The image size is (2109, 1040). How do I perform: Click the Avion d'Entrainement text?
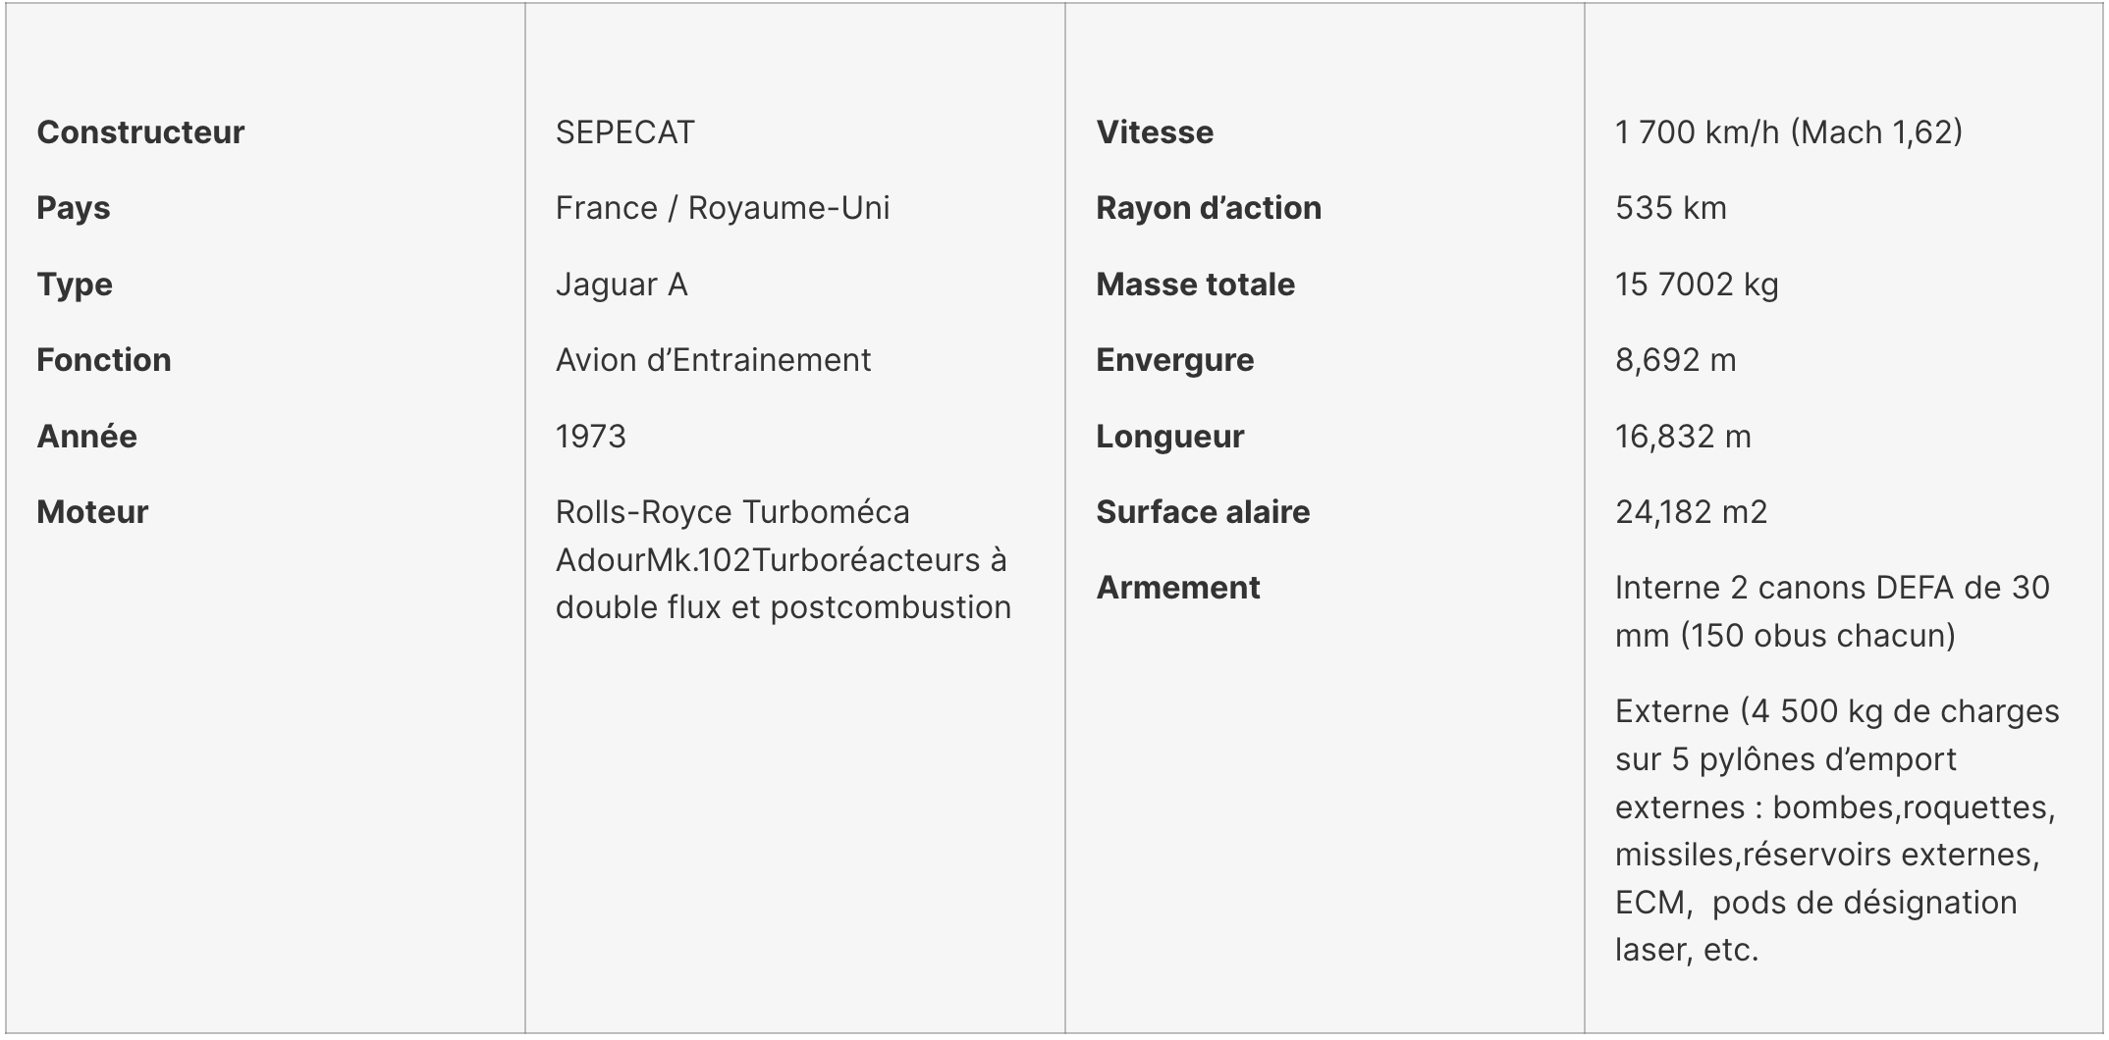713,360
